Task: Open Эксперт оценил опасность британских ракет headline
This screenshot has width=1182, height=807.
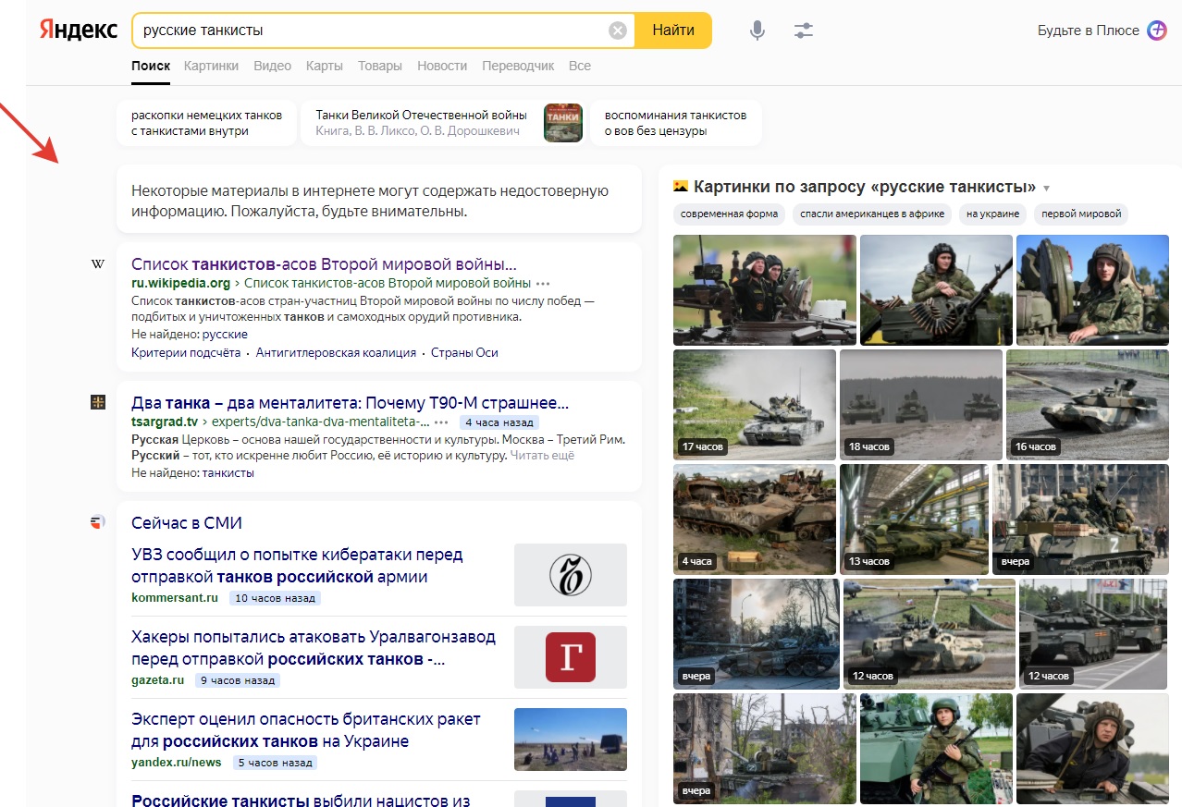Action: [306, 730]
